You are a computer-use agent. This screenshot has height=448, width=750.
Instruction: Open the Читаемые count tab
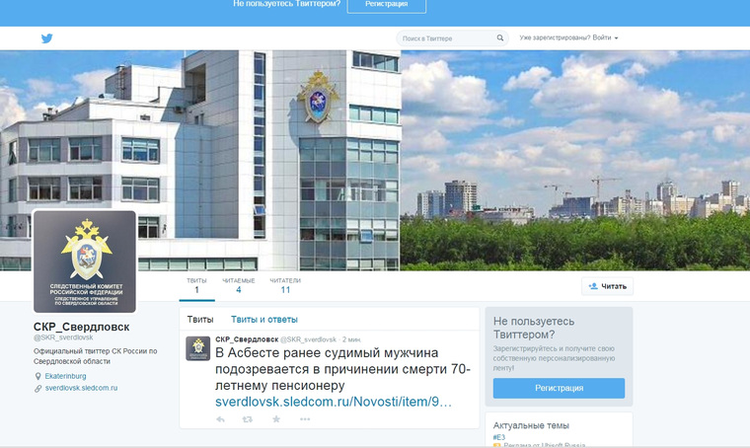click(x=238, y=286)
